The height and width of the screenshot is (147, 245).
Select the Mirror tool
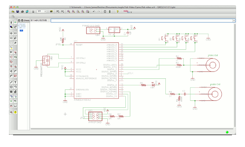pyautogui.click(x=11, y=38)
